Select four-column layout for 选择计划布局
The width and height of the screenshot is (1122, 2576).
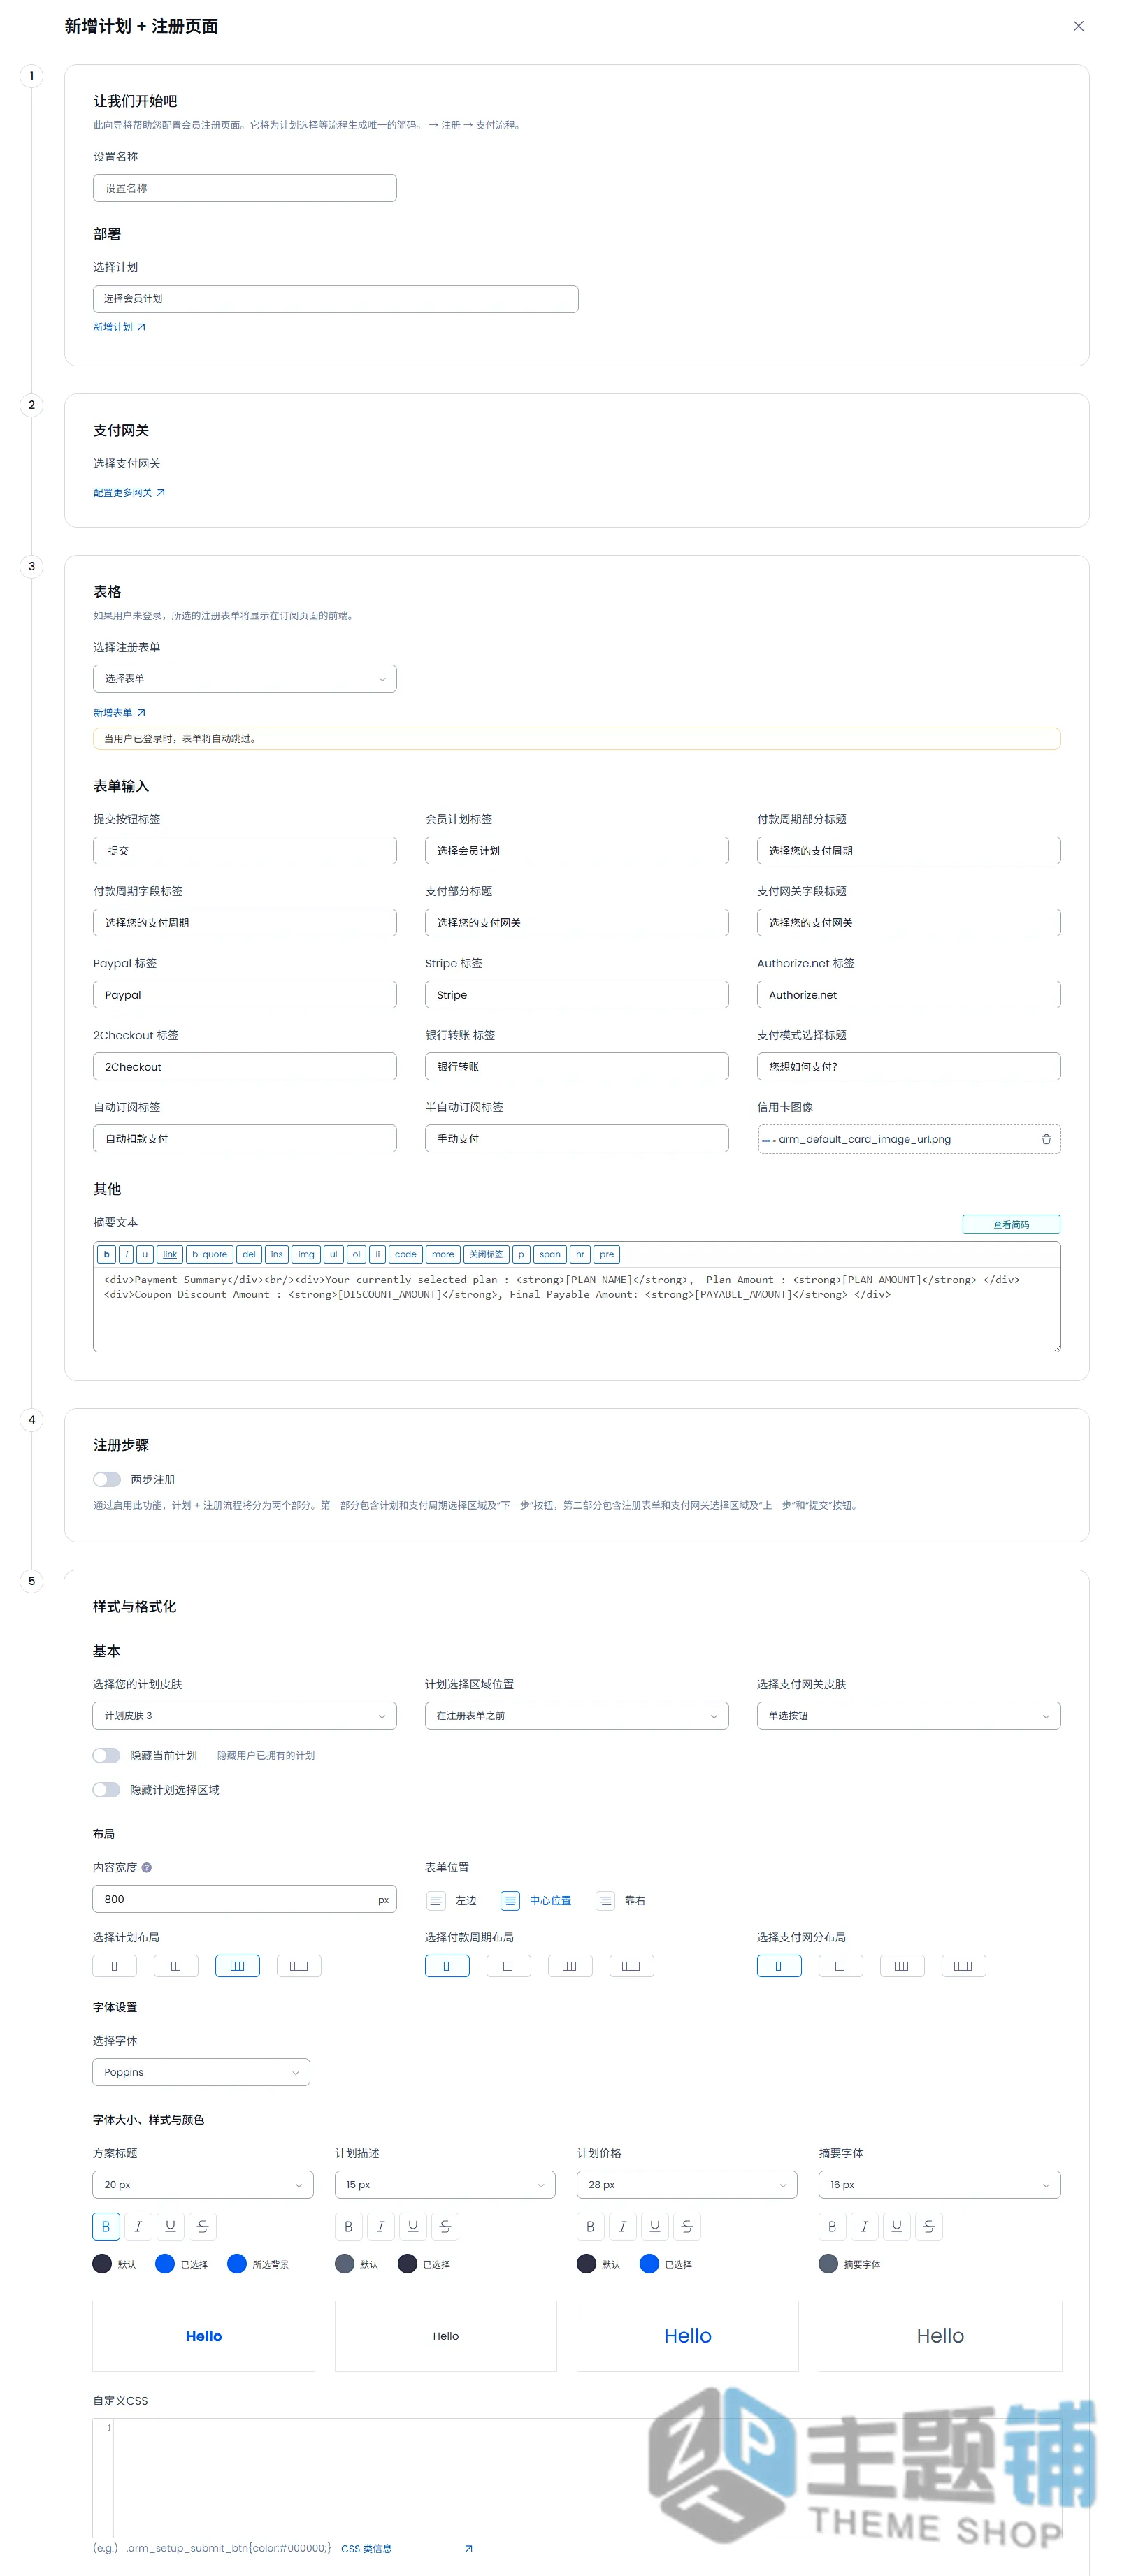(x=299, y=1966)
